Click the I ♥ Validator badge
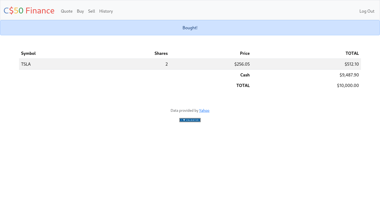Screen dimensions: 380x199 pos(190,120)
